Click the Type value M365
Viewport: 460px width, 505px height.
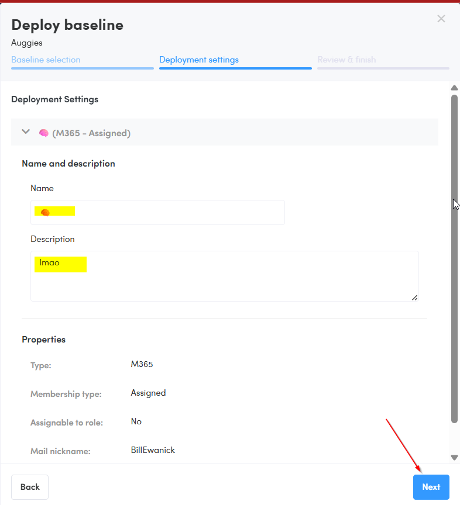click(x=142, y=364)
